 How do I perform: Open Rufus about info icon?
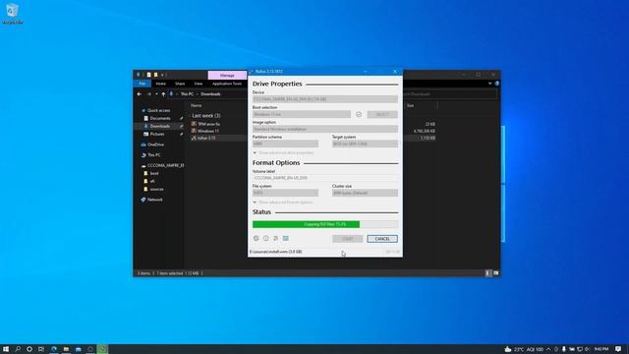click(x=266, y=238)
